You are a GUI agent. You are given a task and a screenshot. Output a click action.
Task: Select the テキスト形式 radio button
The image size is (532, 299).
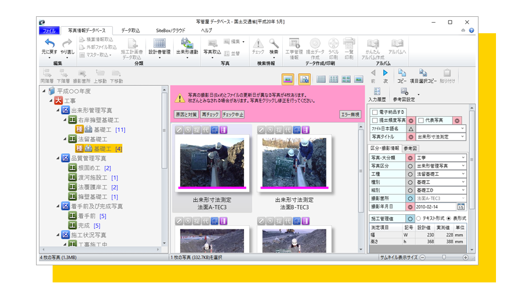point(418,218)
